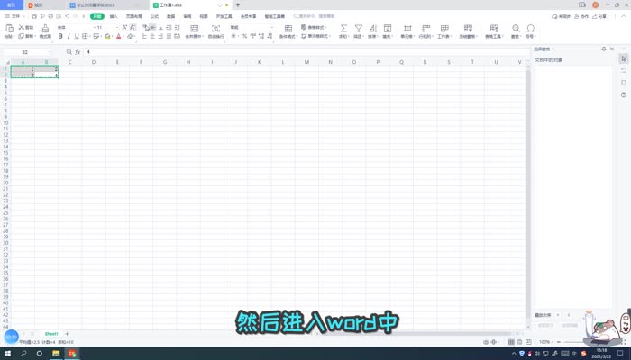Click the Find magnifier icon
This screenshot has width=631, height=360.
(516, 28)
